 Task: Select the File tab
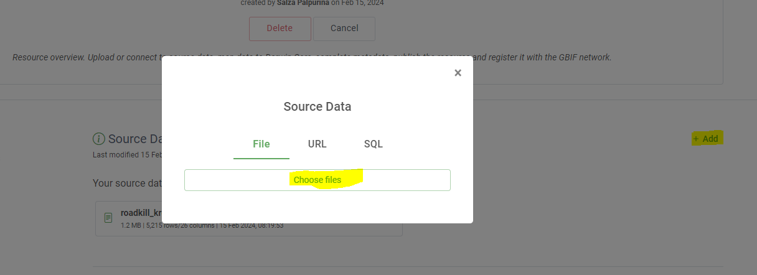pos(261,144)
